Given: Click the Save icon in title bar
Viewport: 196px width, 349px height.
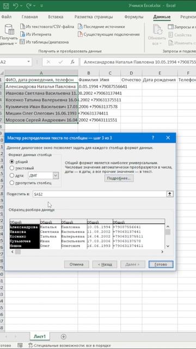Looking at the screenshot, I should click(6, 6).
